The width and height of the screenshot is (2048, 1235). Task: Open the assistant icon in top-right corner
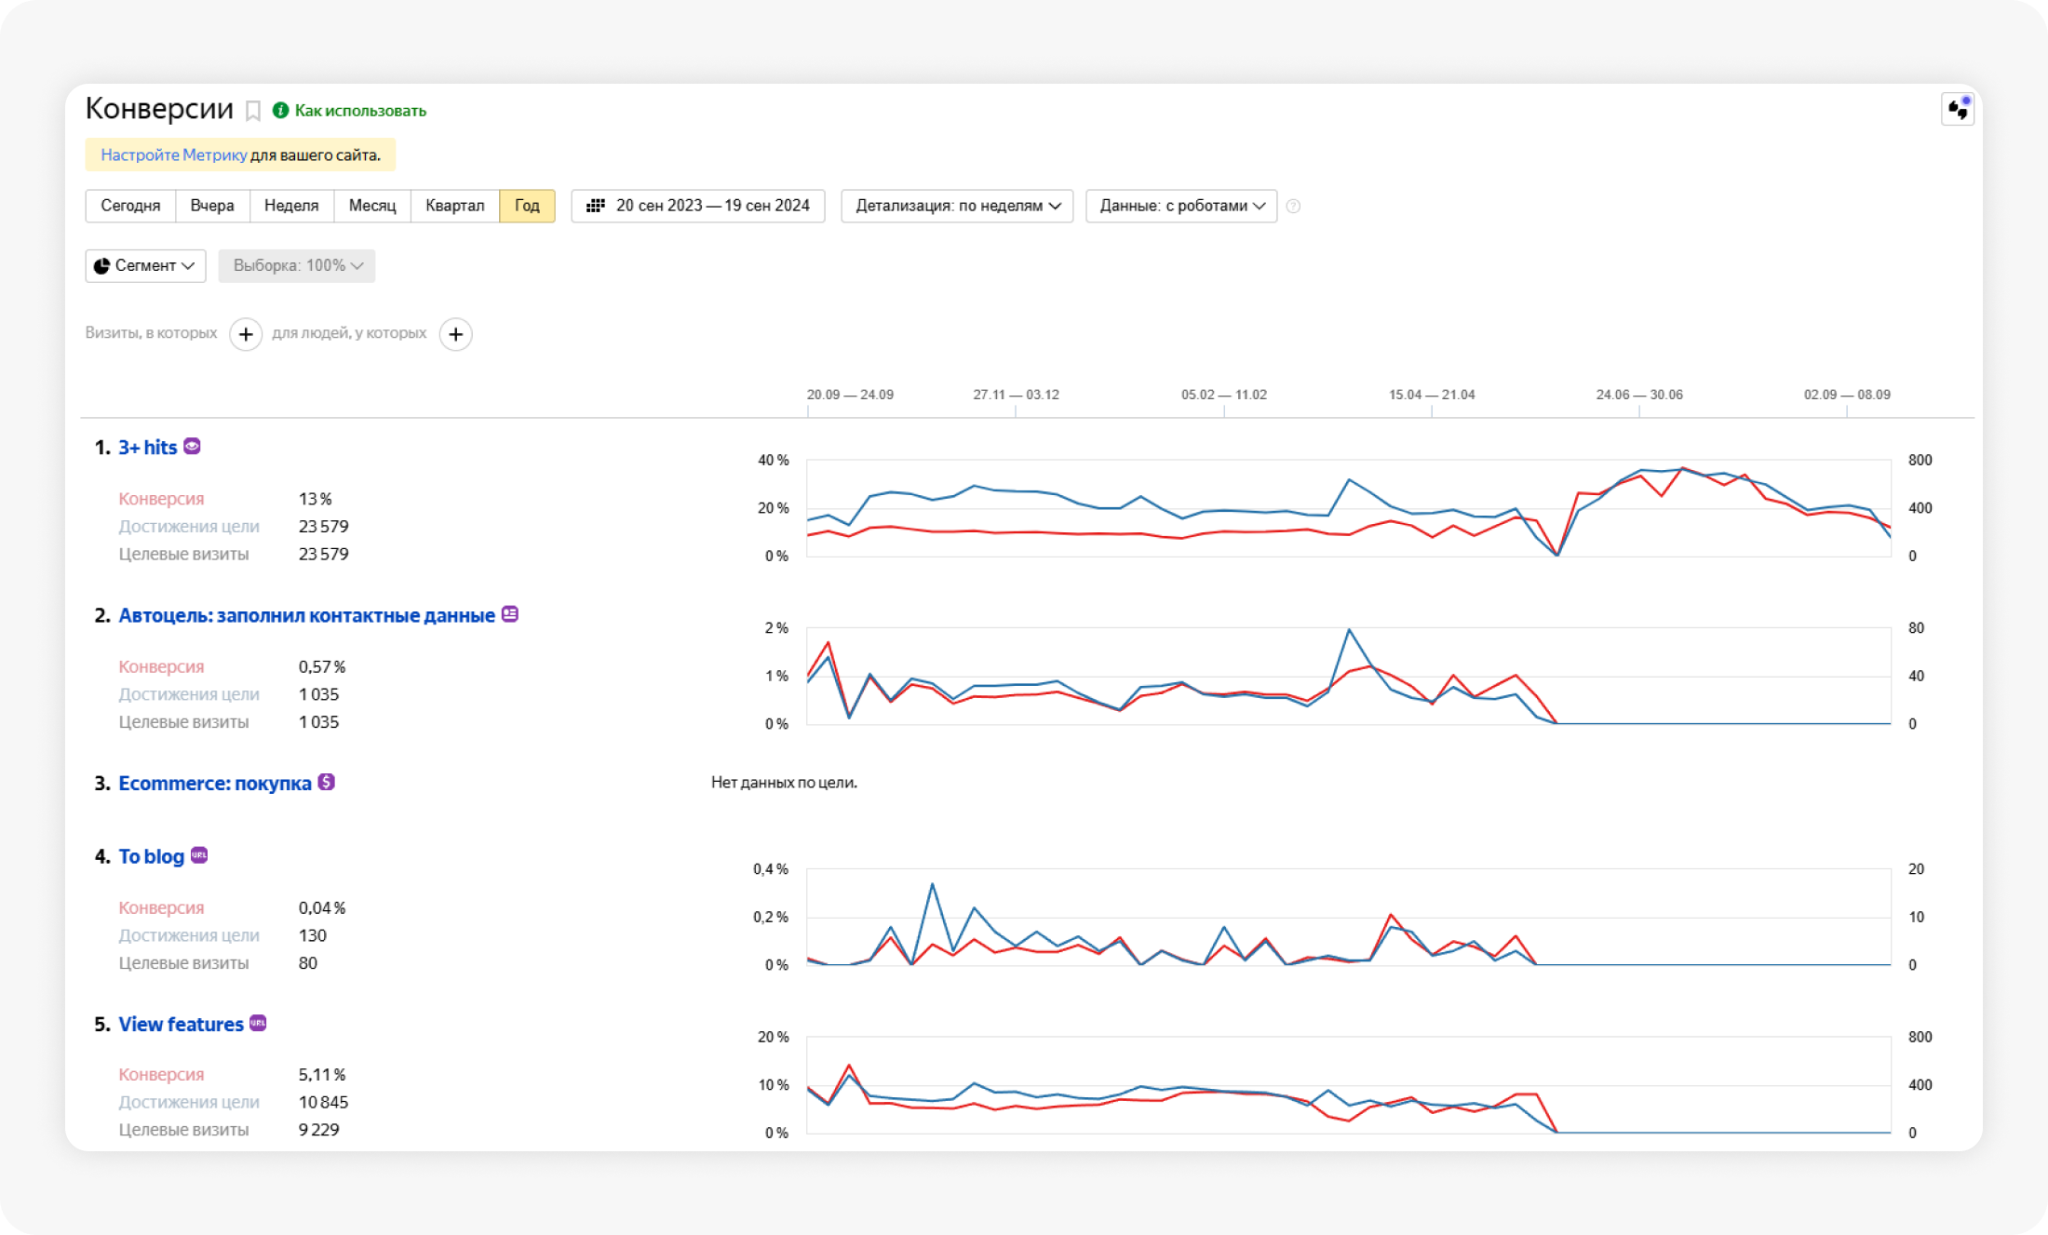[1957, 109]
